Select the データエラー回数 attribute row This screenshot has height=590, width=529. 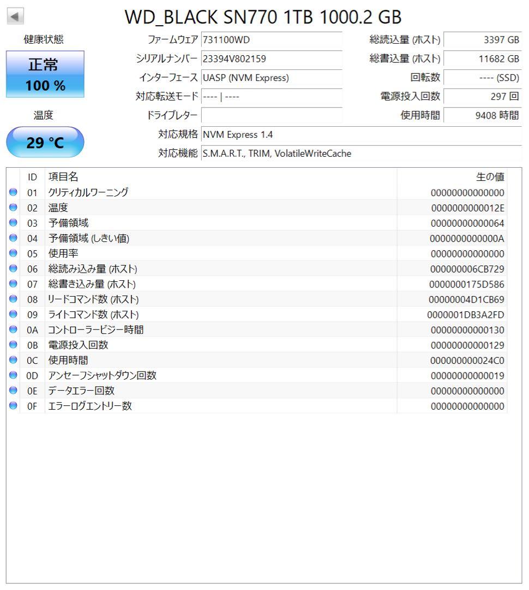pos(218,391)
